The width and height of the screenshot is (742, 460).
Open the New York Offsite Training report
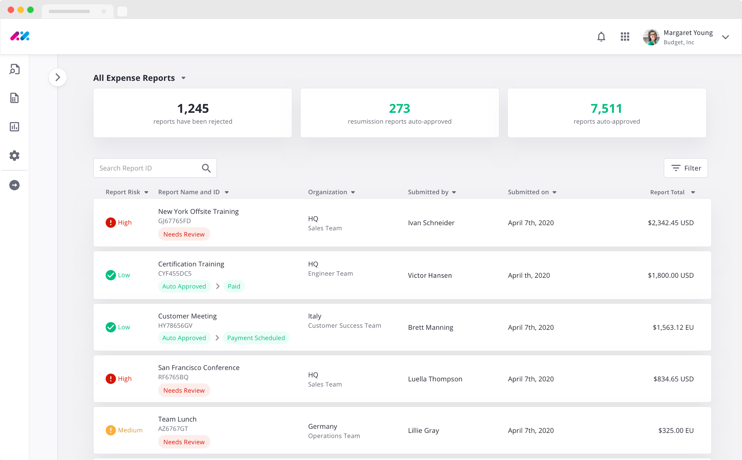click(198, 212)
